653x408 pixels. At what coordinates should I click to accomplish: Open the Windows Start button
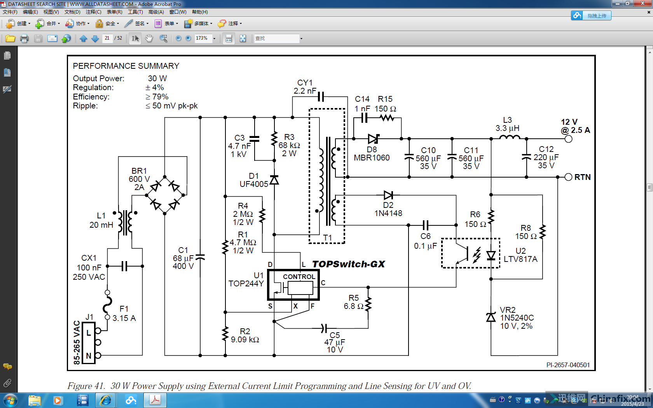pyautogui.click(x=10, y=400)
